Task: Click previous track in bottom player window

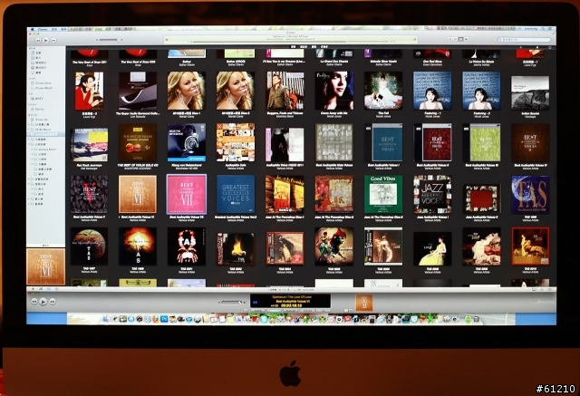Action: coord(34,302)
